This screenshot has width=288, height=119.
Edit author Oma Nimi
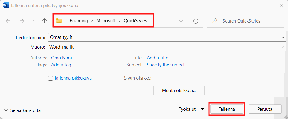[61, 58]
